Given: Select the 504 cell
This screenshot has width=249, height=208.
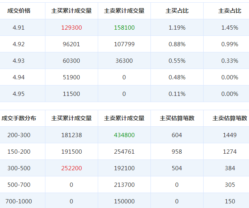Looking at the screenshot, I should [177, 168].
